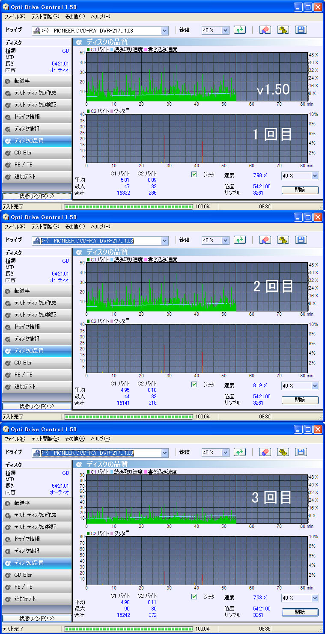Click the yellow disc copy icon in 2回目 window
This screenshot has width=325, height=634.
tap(283, 240)
